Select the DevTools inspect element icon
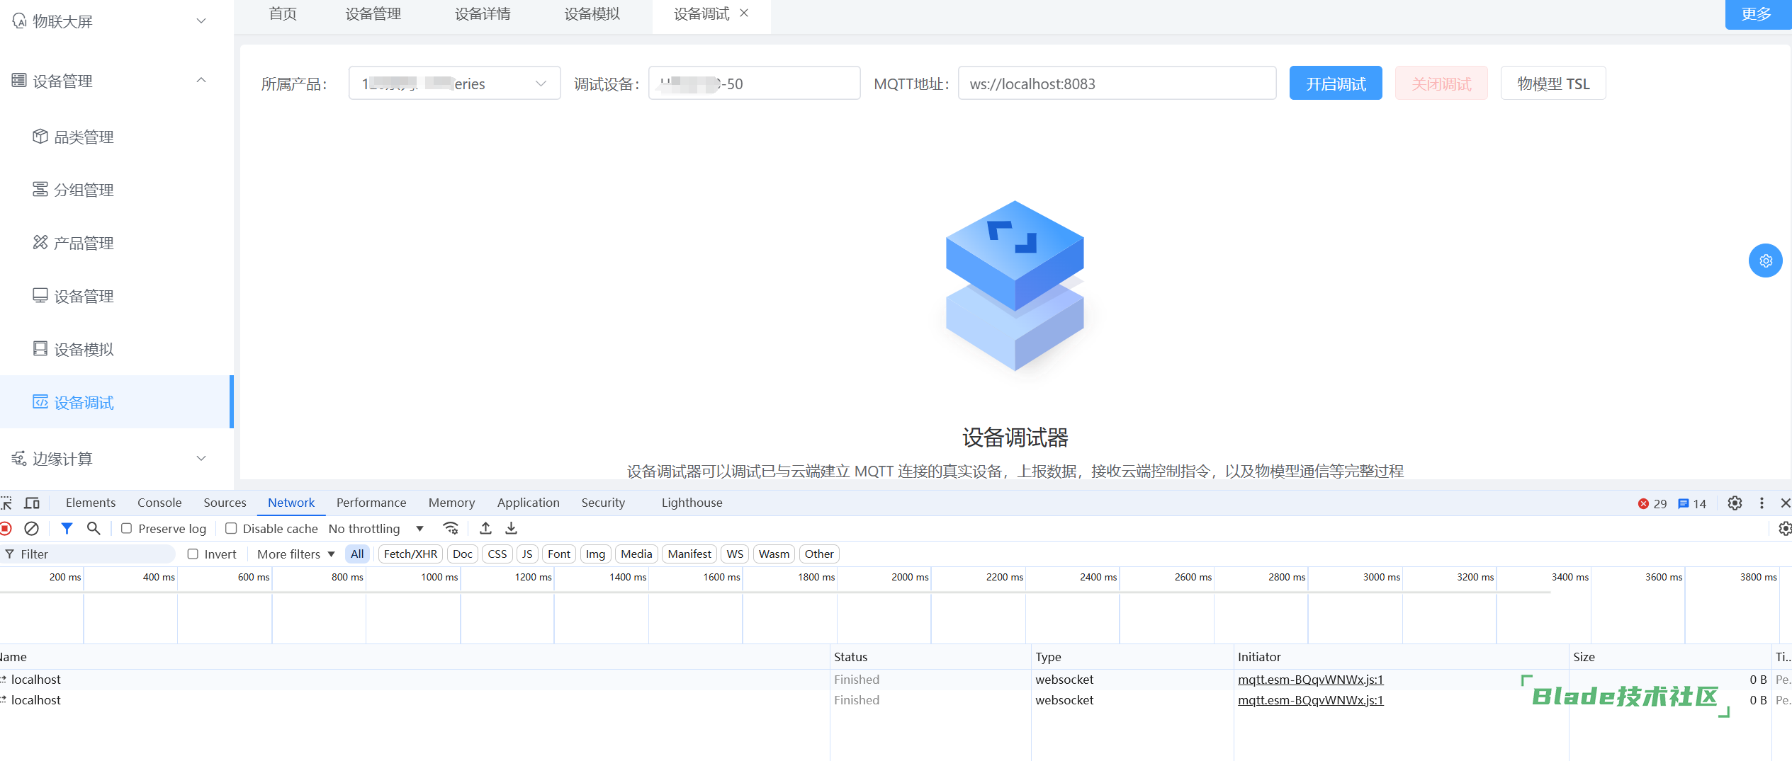1792x761 pixels. coord(6,503)
